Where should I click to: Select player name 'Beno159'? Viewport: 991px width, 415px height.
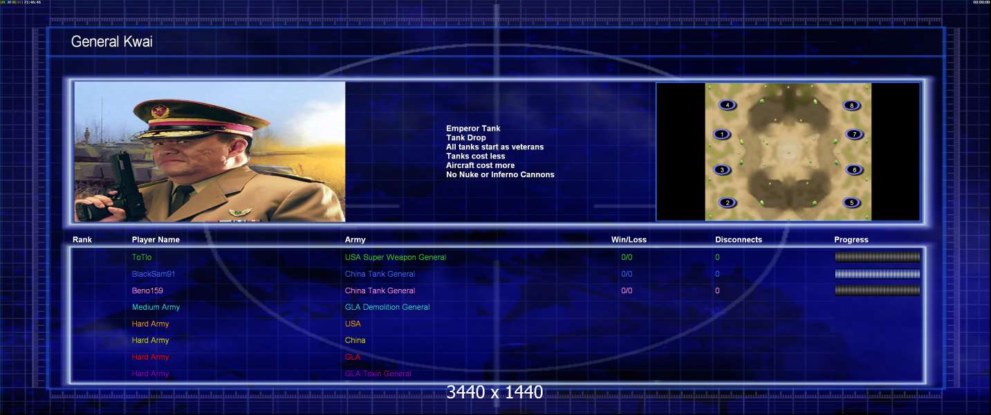tap(147, 290)
